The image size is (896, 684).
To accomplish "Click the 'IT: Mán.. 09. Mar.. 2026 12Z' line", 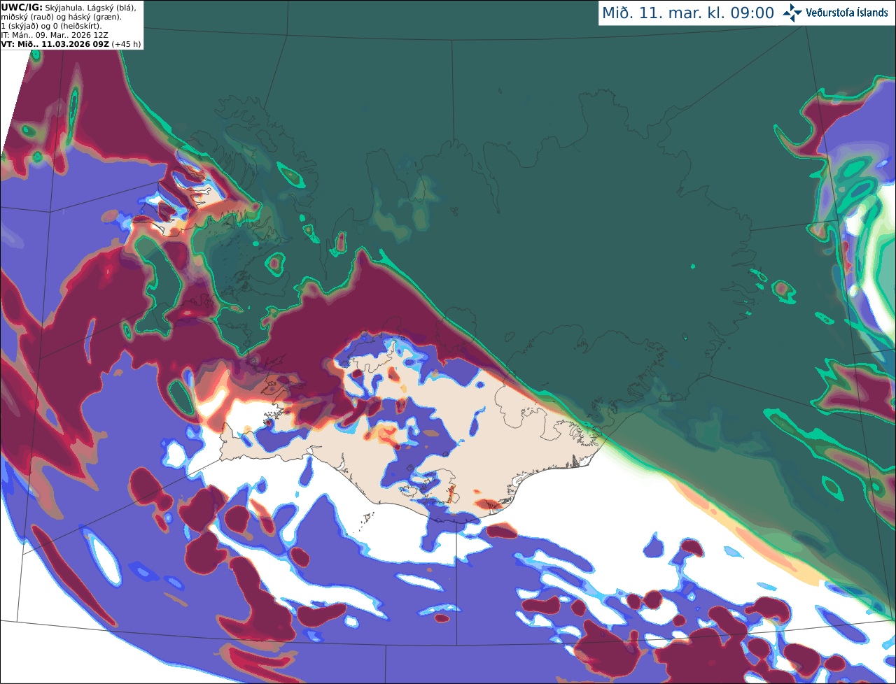I will [55, 35].
